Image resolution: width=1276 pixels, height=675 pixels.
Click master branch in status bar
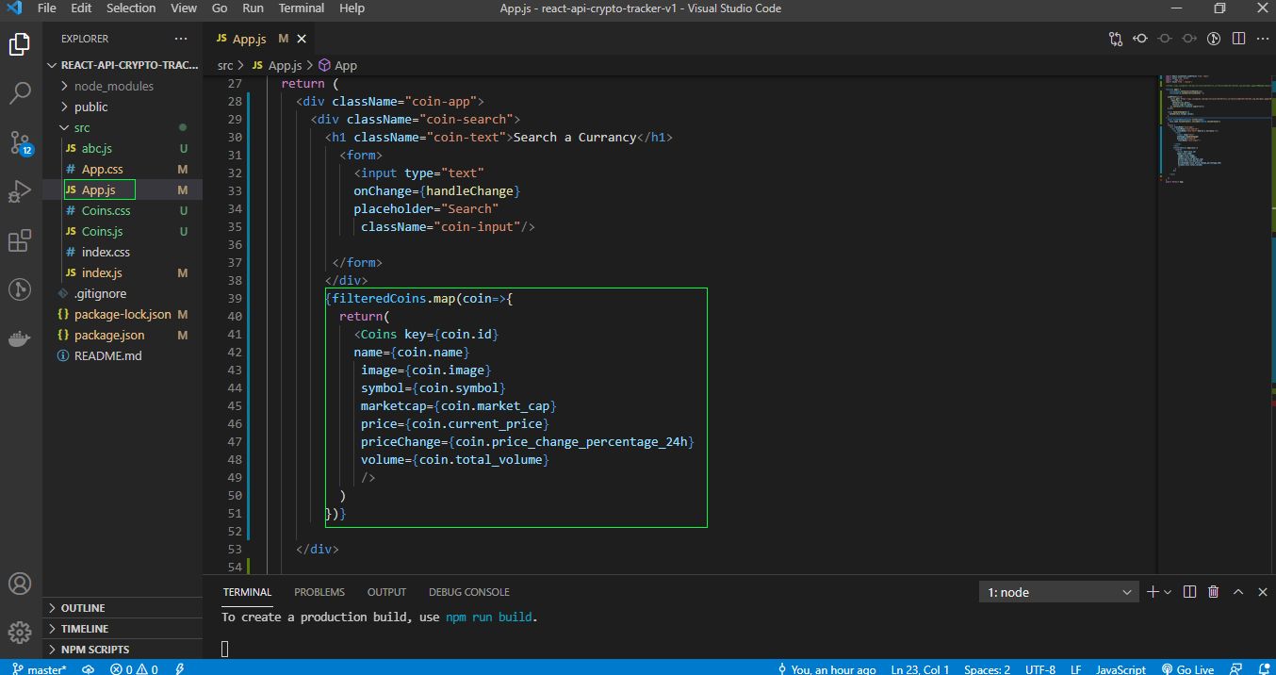pos(40,668)
